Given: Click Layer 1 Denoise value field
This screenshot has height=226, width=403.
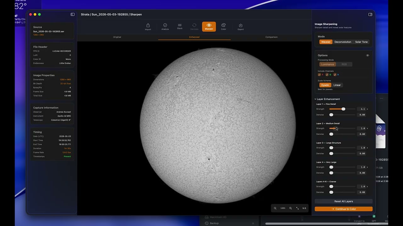Looking at the screenshot, I should [x=362, y=115].
